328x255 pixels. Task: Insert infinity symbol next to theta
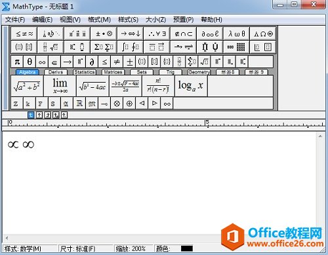click(x=42, y=62)
